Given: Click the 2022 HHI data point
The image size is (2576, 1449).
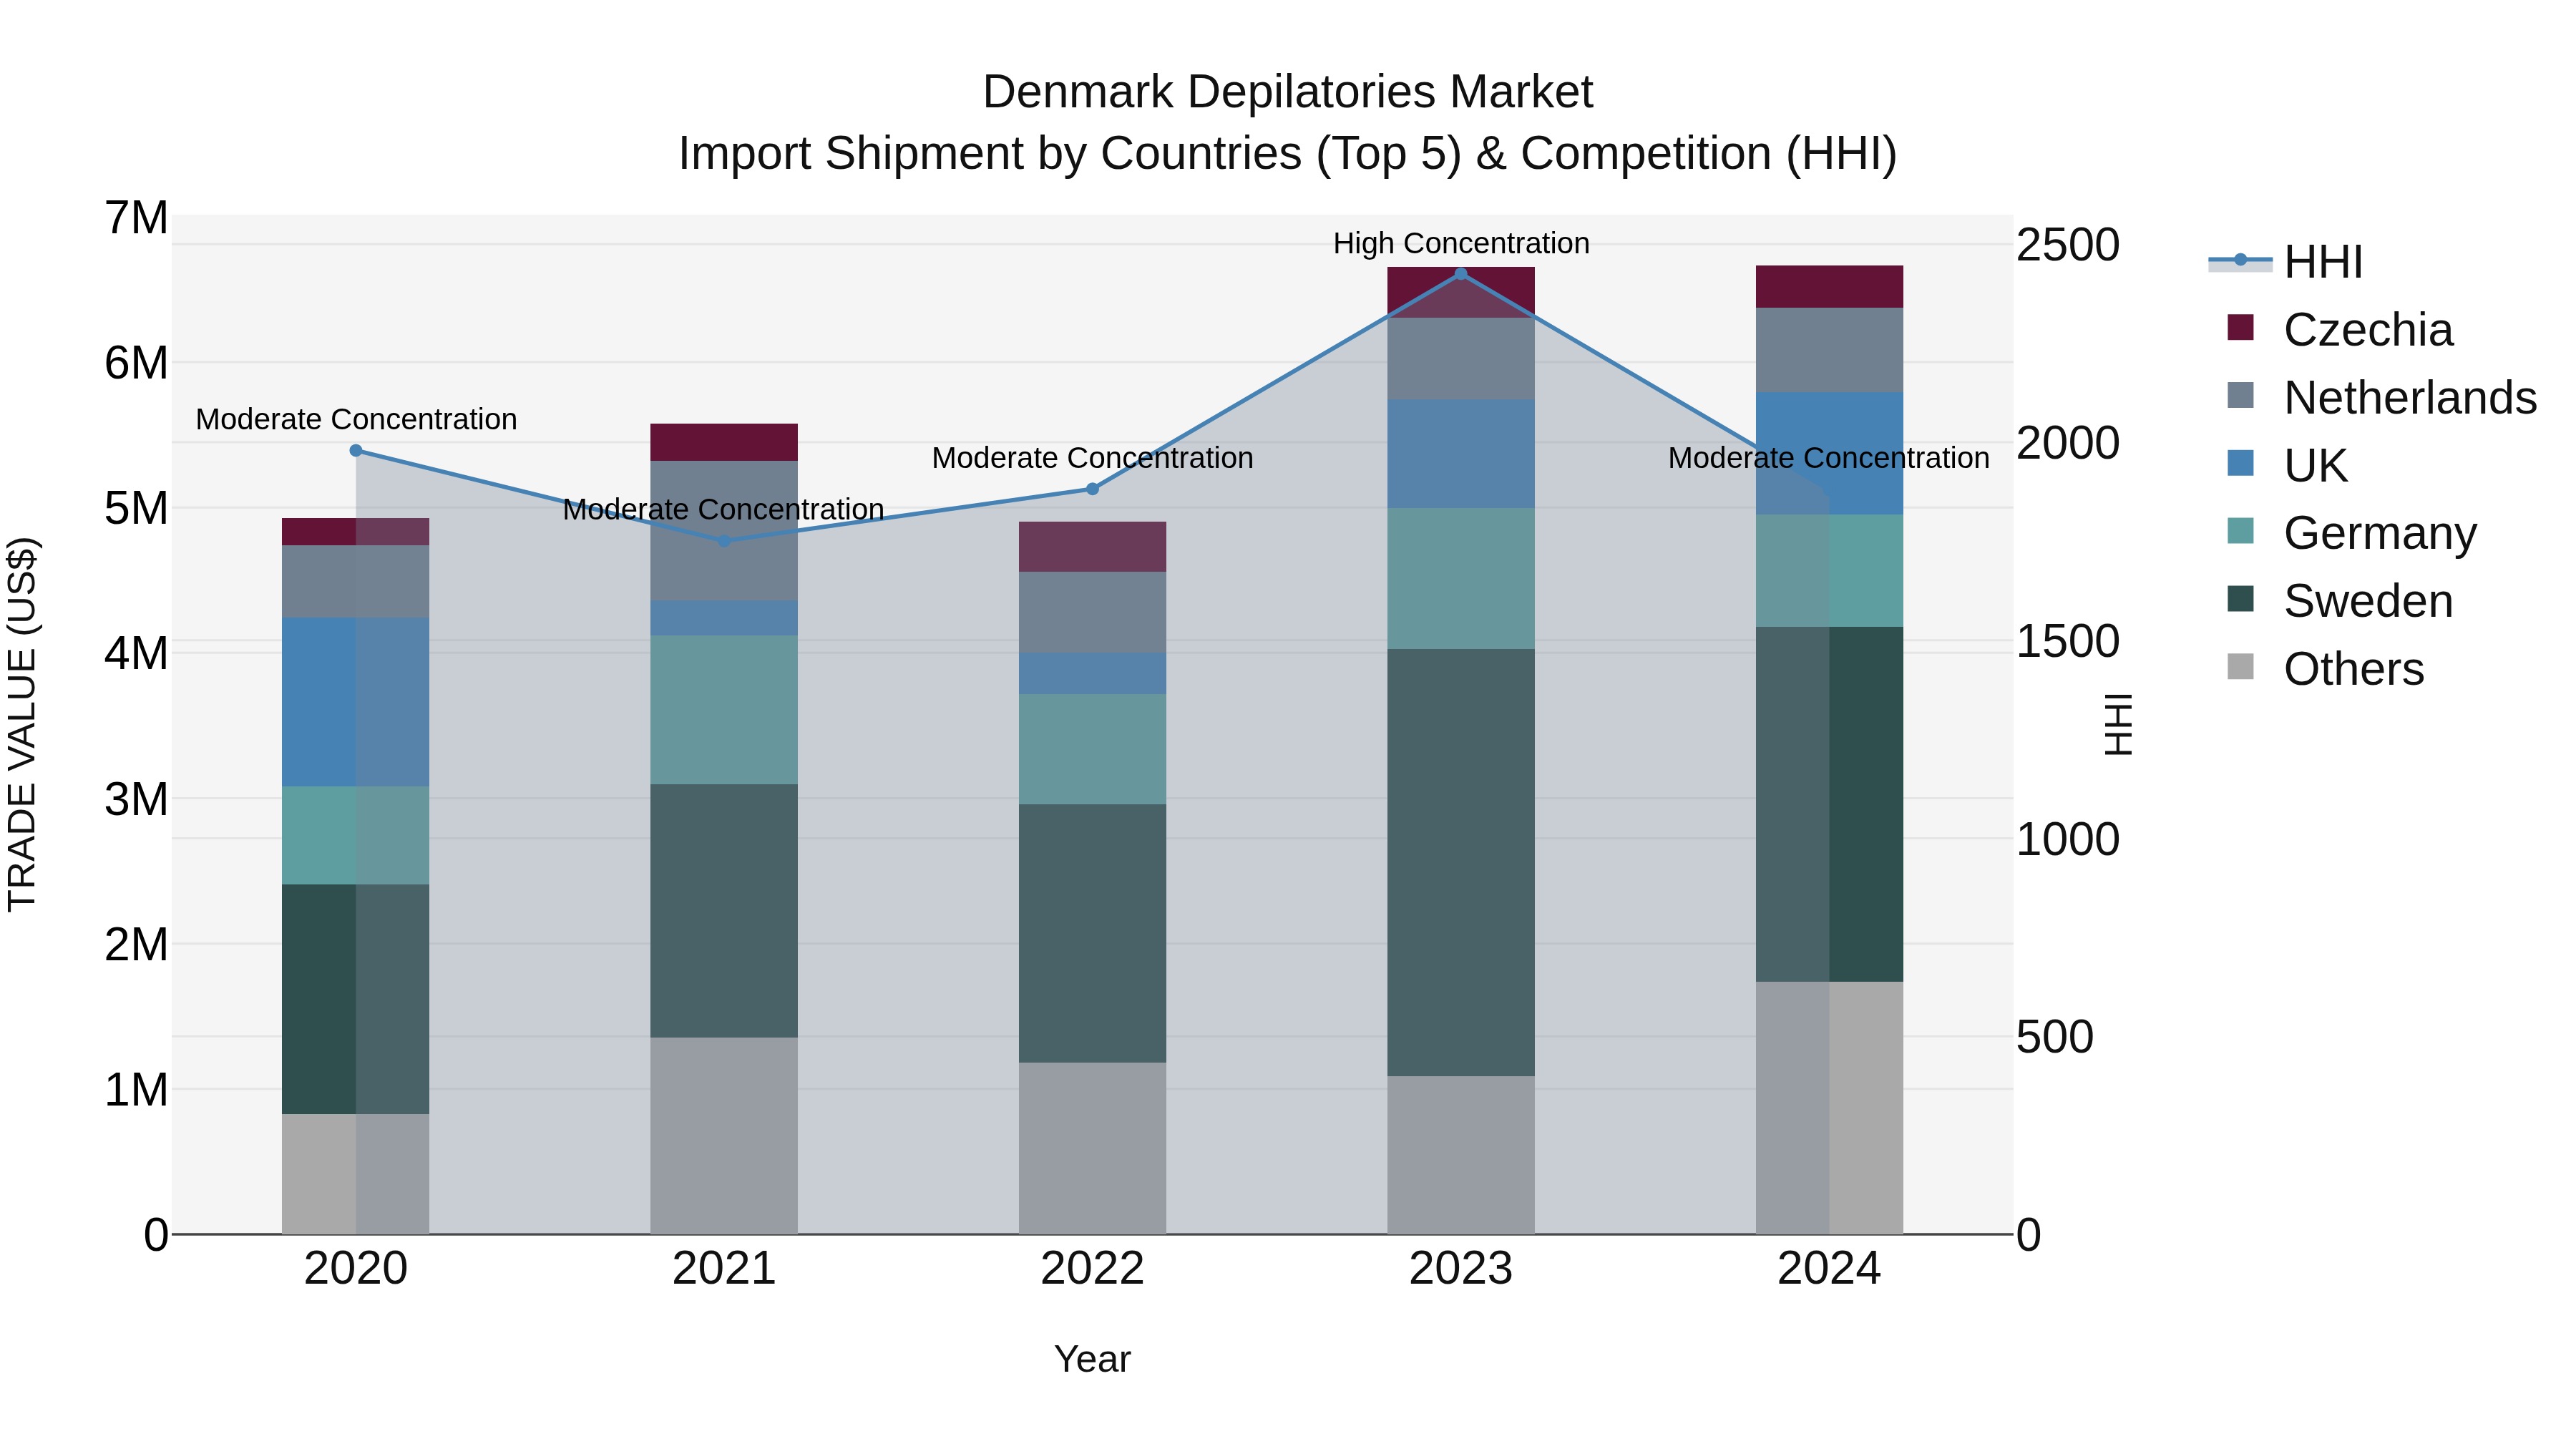Looking at the screenshot, I should pyautogui.click(x=1093, y=489).
